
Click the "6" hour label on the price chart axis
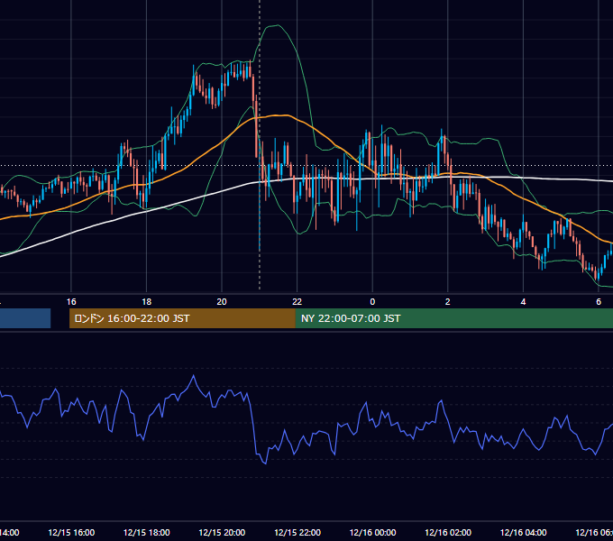click(599, 302)
